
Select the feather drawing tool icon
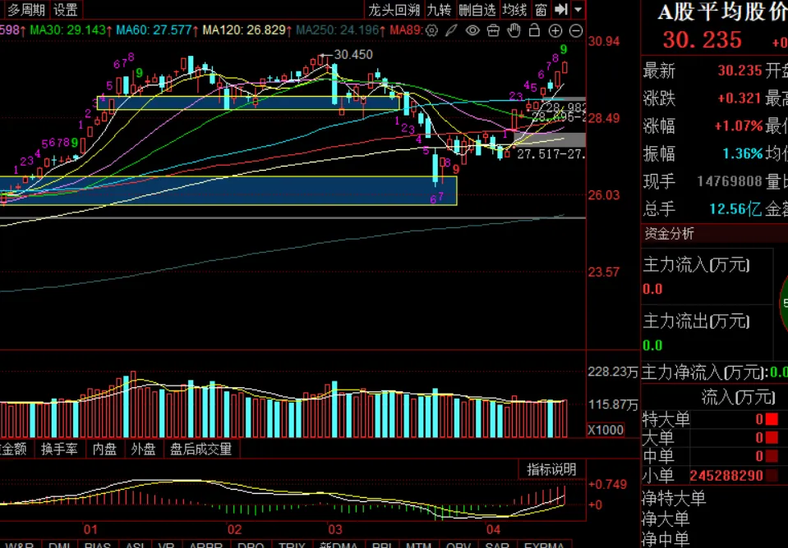click(x=451, y=30)
